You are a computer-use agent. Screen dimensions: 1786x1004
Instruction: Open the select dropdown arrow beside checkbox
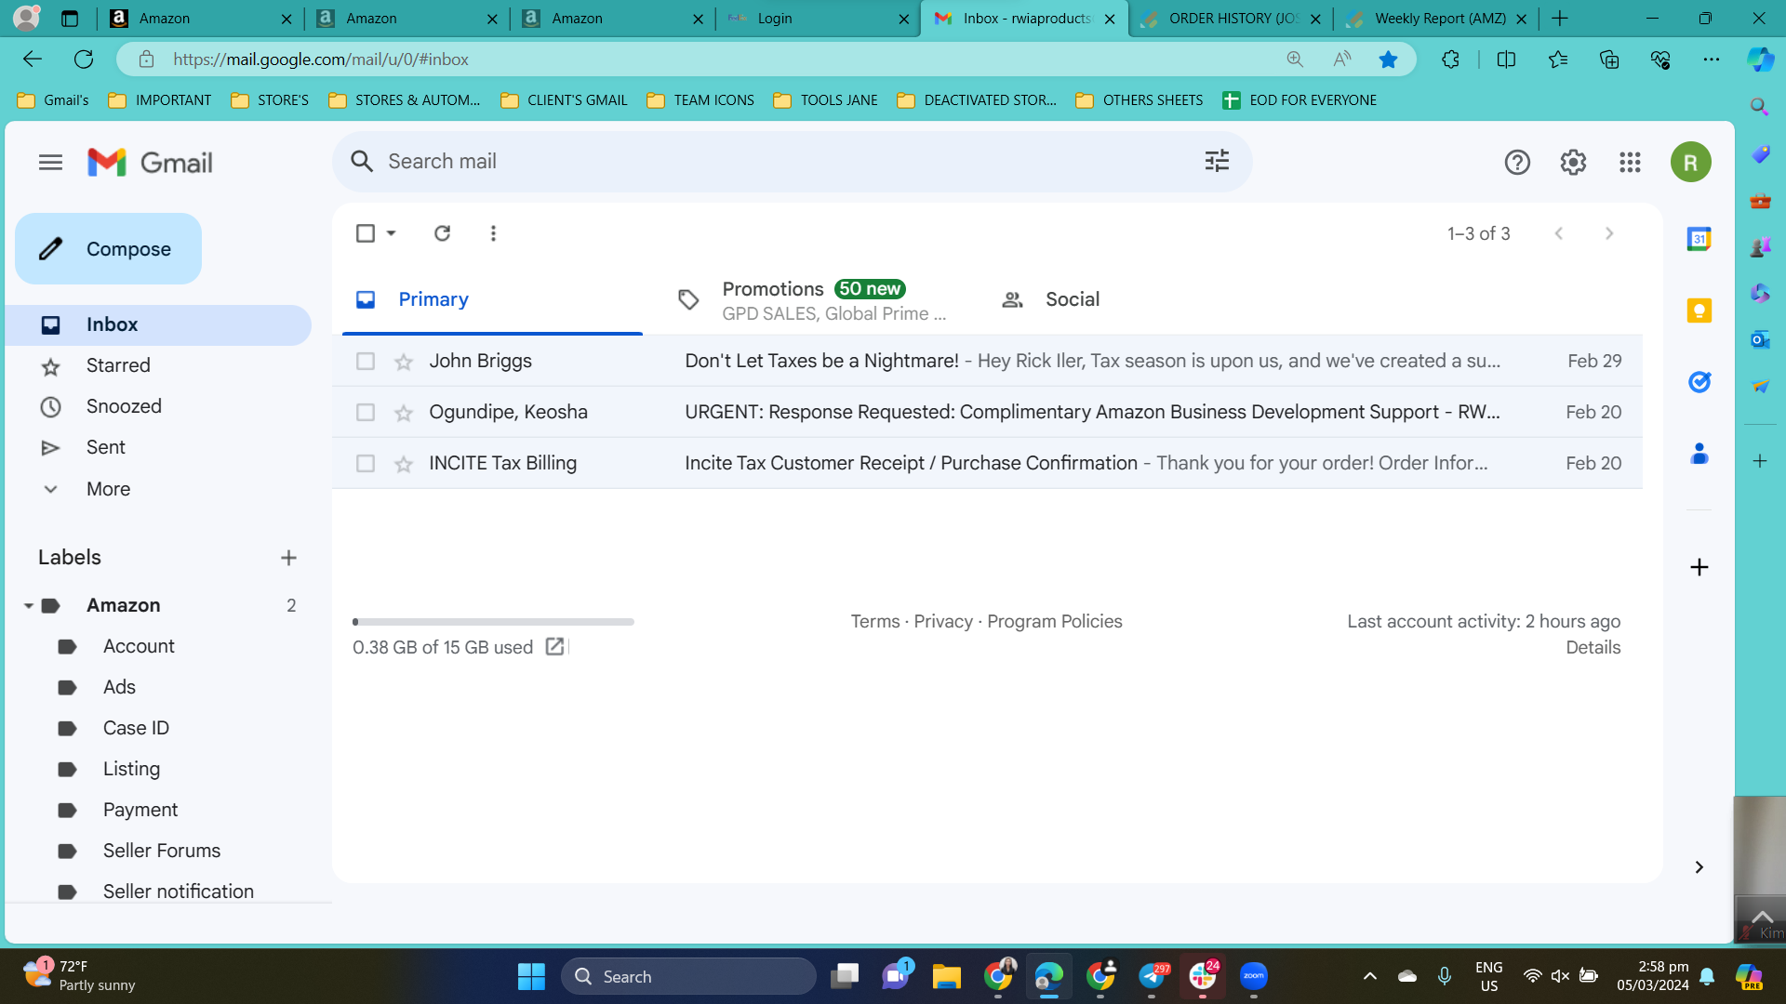tap(392, 233)
